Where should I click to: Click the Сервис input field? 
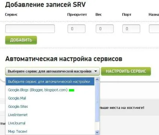[30, 29]
